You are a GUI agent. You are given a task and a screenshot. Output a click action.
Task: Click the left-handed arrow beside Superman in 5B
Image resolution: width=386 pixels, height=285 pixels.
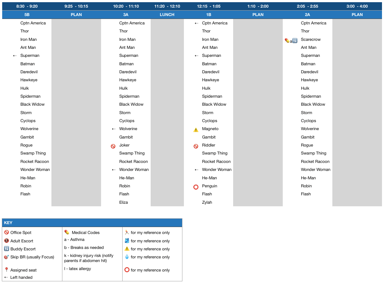coord(15,56)
